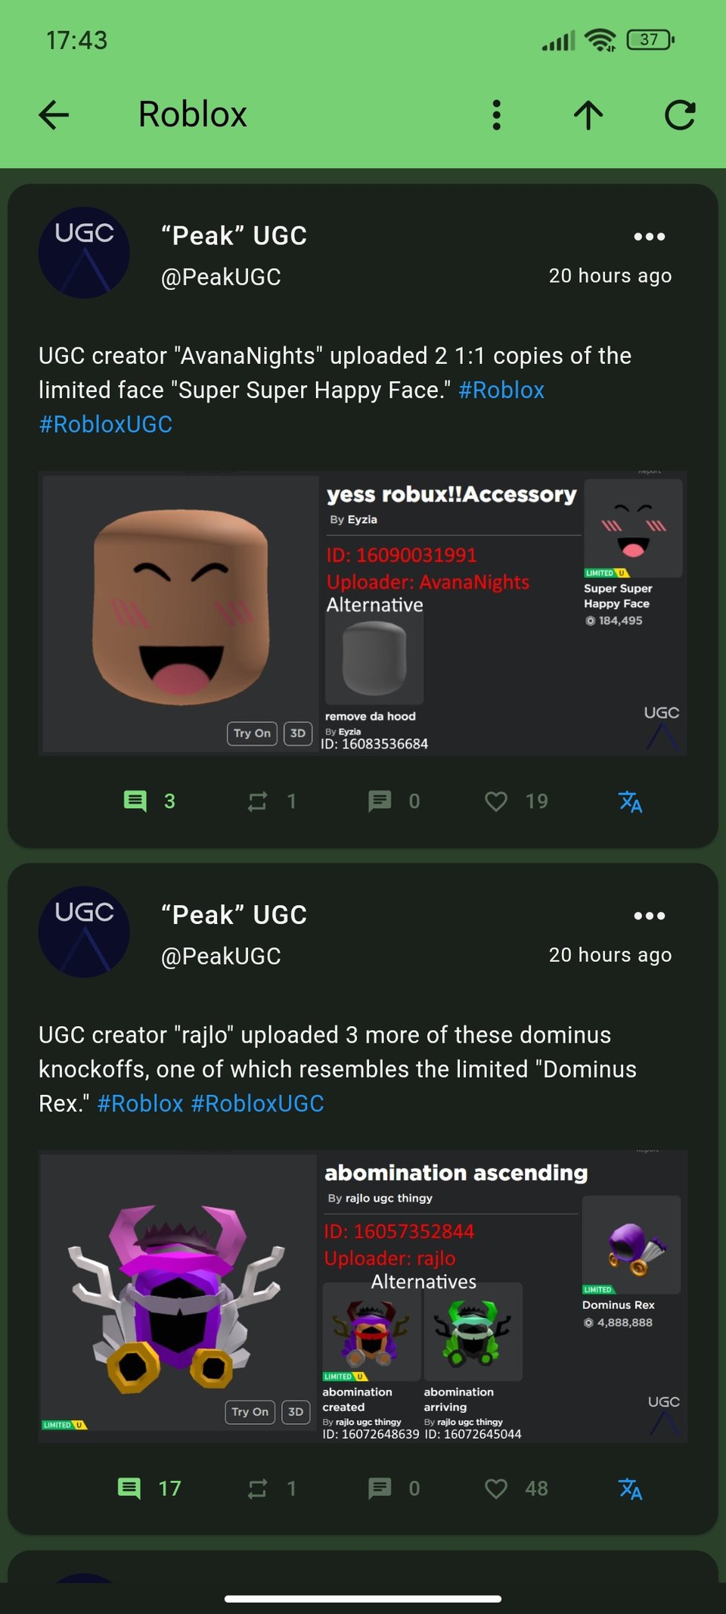
Task: Tap the back arrow in the header
Action: (54, 115)
